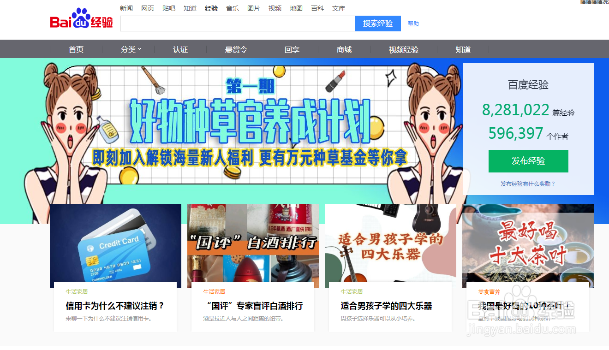Click the 好物种草官养成计划 banner
The height and width of the screenshot is (350, 609).
click(249, 125)
